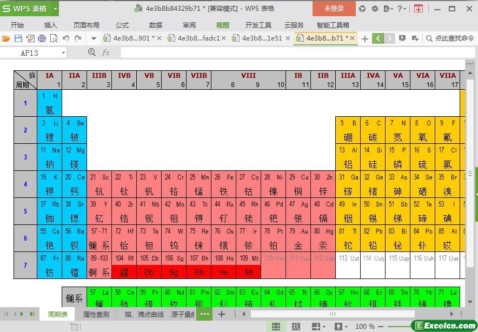Screen dimensions: 478x332
Task: Open the 智能工具箱 ribbon tab
Action: (333, 25)
